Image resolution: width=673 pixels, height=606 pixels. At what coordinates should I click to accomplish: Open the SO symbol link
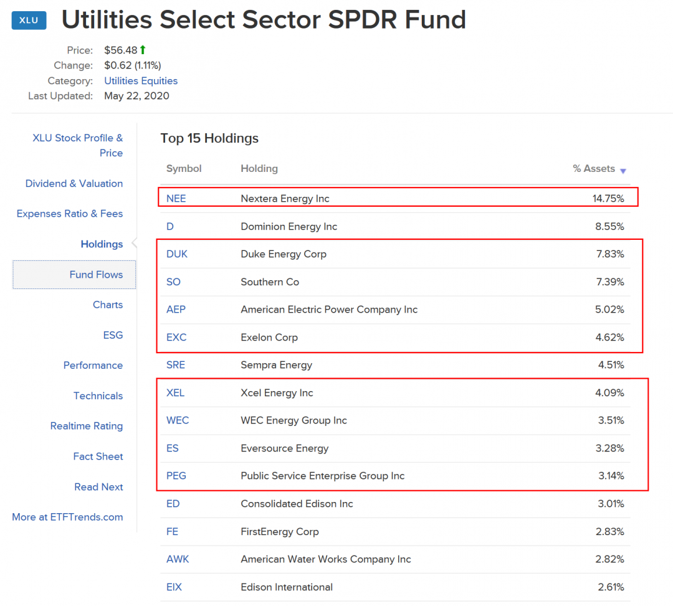coord(173,282)
